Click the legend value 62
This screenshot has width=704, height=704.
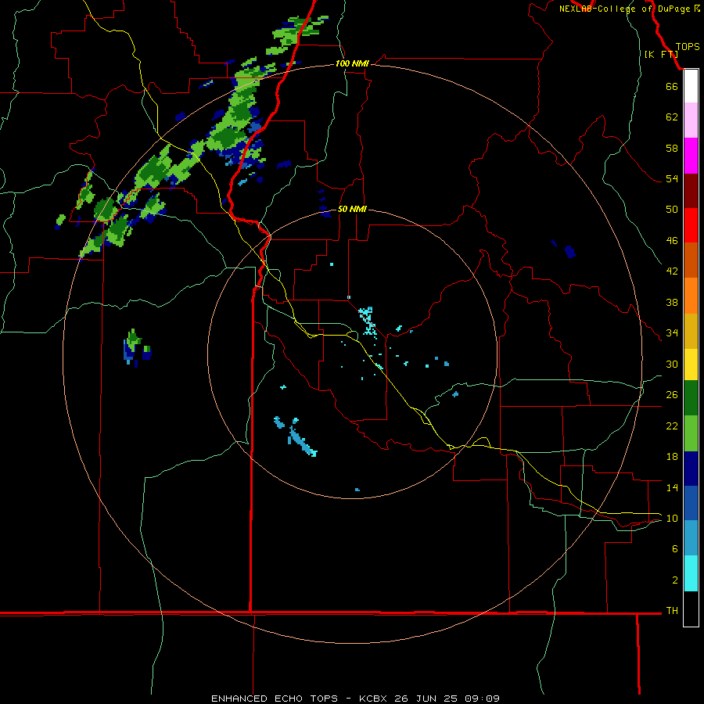[672, 117]
